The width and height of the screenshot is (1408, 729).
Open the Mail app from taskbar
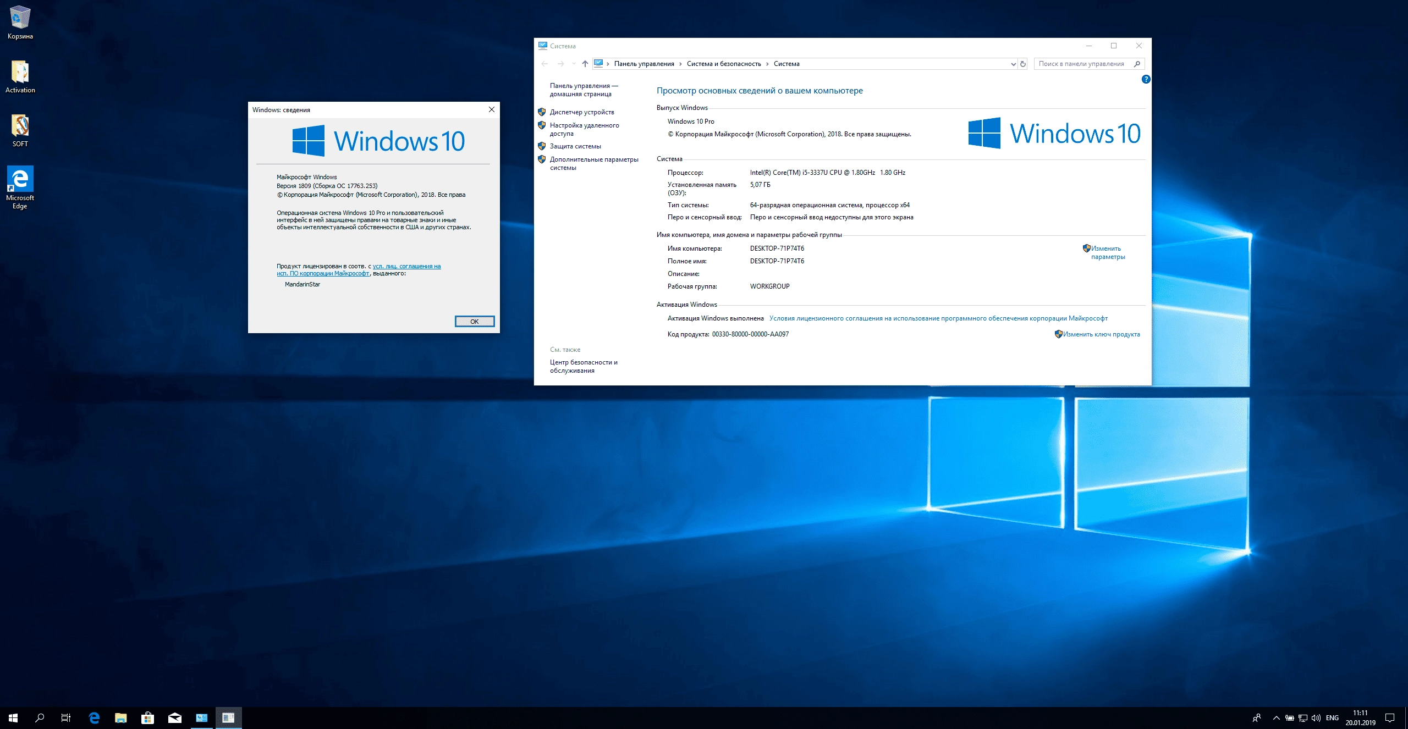click(174, 717)
